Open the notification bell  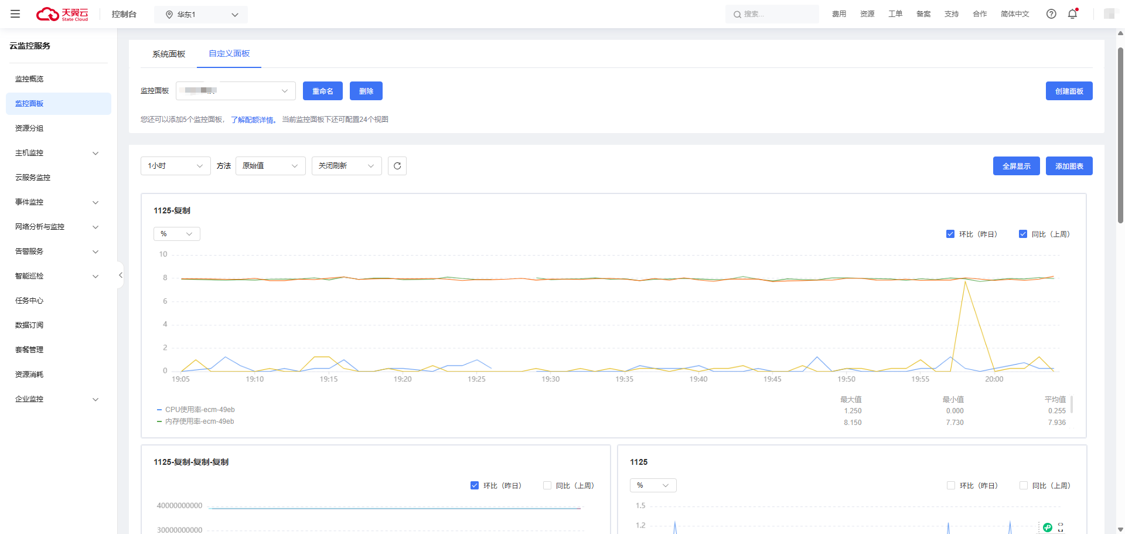pos(1072,14)
